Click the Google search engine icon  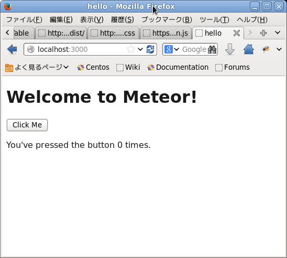point(169,49)
